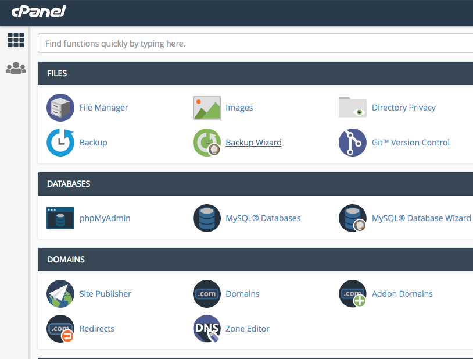Click the MySQL Databases cylinder icon

(x=207, y=218)
